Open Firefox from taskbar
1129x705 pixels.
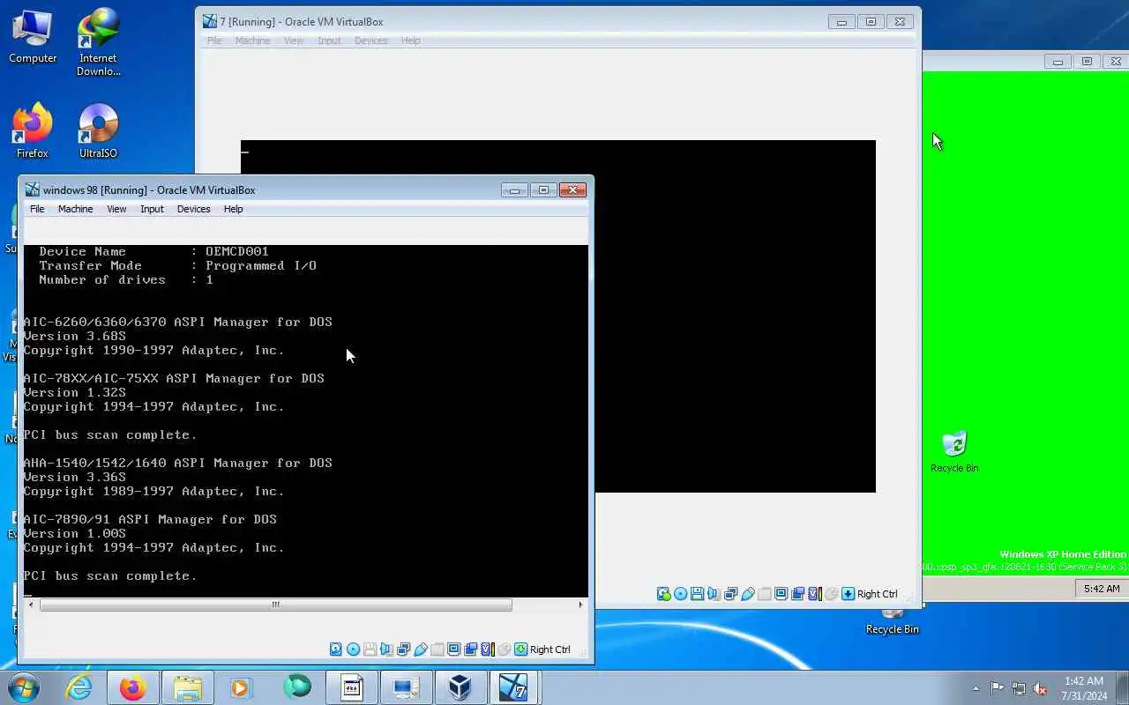[133, 687]
